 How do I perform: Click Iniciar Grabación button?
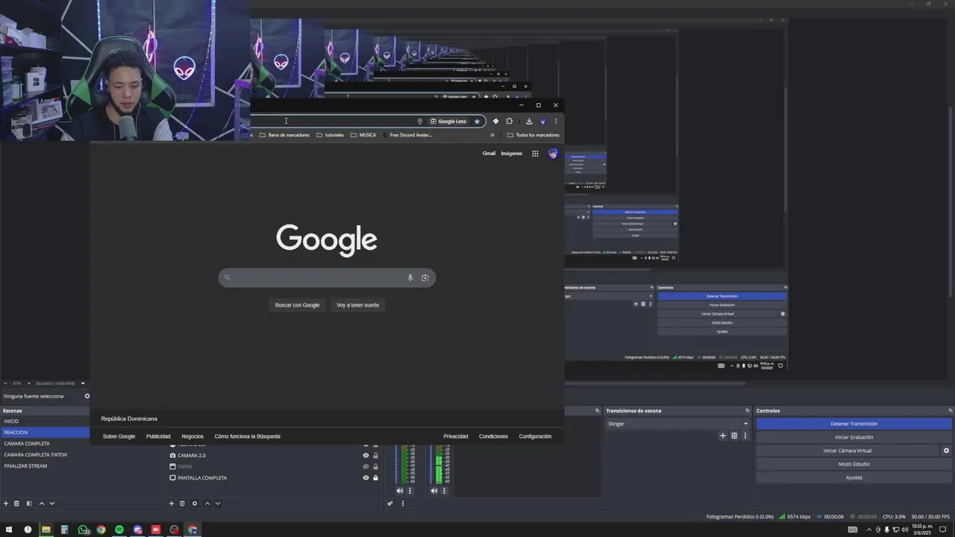[x=854, y=437]
